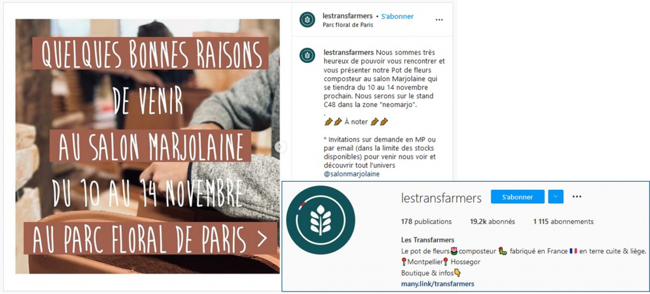650x294 pixels.
Task: Click the S'abonner link in post header
Action: click(397, 17)
